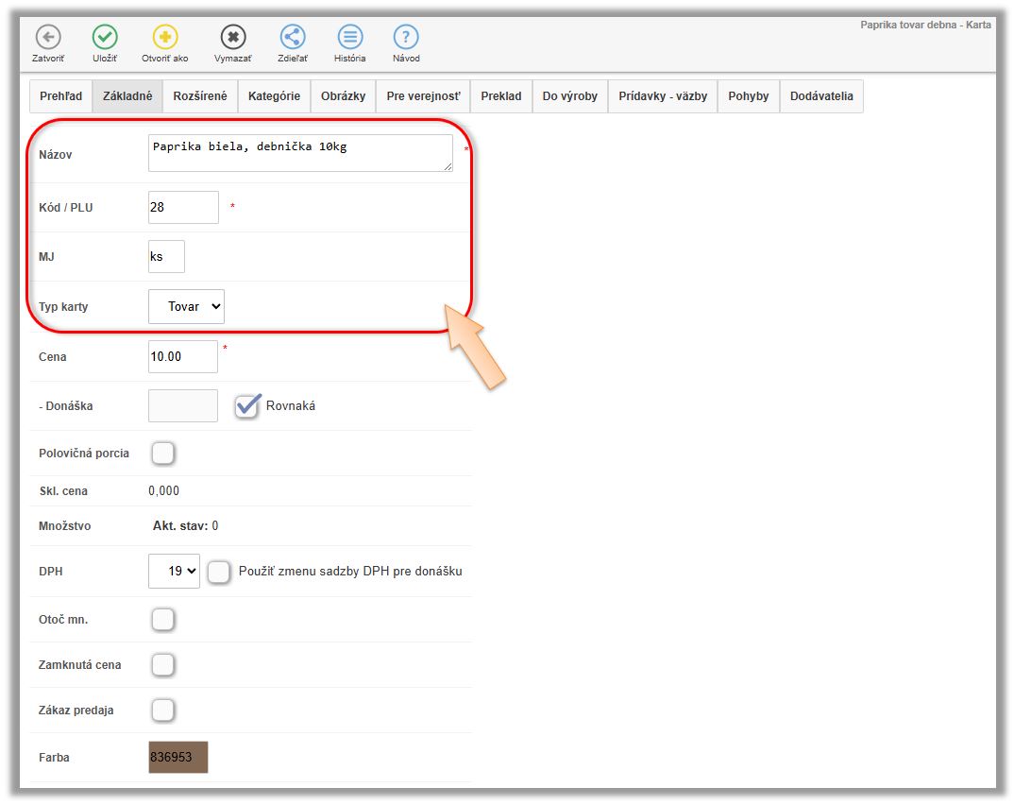
Task: Tick the Zamknutá cena checkbox
Action: [x=163, y=665]
